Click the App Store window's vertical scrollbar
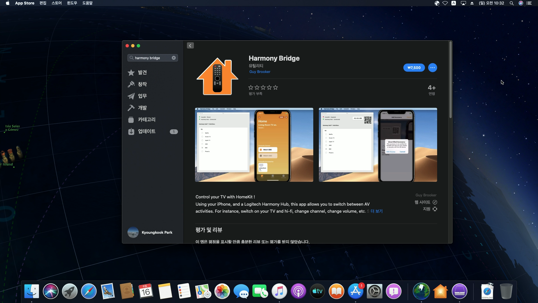 point(450,80)
